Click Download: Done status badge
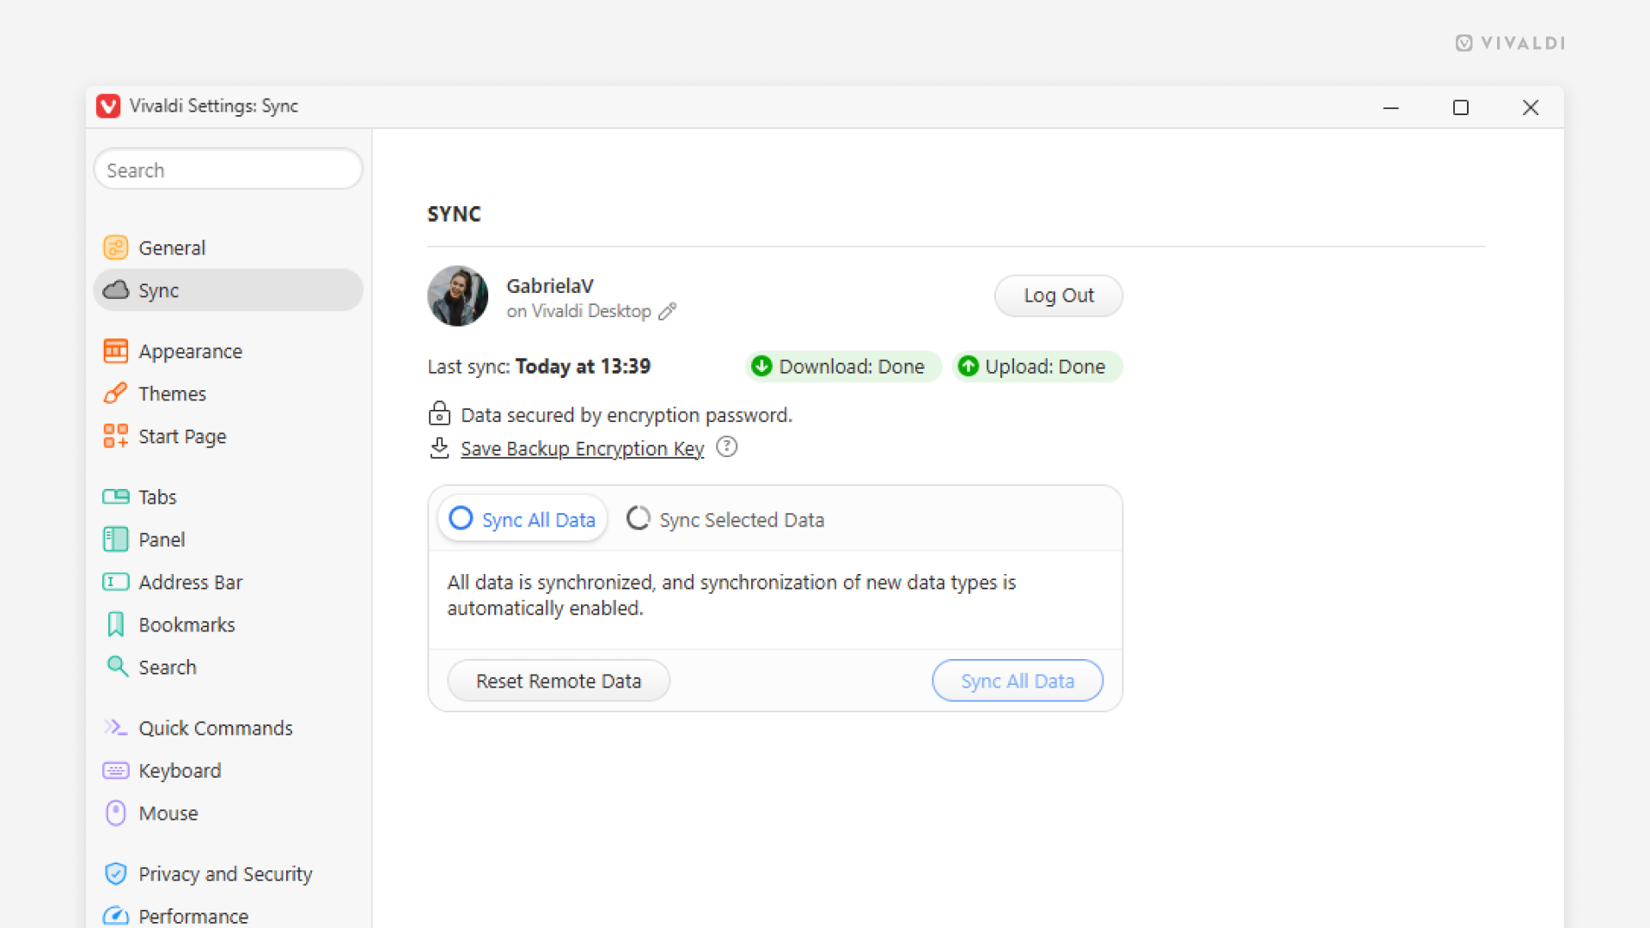Viewport: 1650px width, 928px height. 843,366
